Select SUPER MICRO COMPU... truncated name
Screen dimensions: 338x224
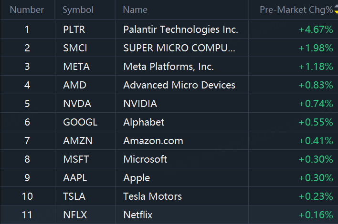point(179,48)
